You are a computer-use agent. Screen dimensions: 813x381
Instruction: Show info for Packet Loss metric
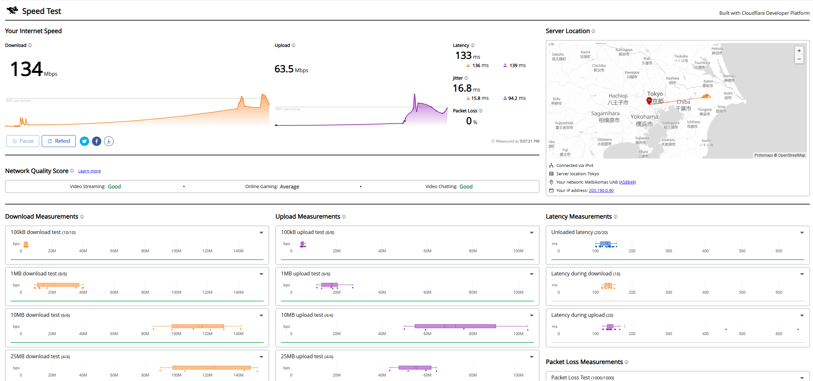point(481,111)
